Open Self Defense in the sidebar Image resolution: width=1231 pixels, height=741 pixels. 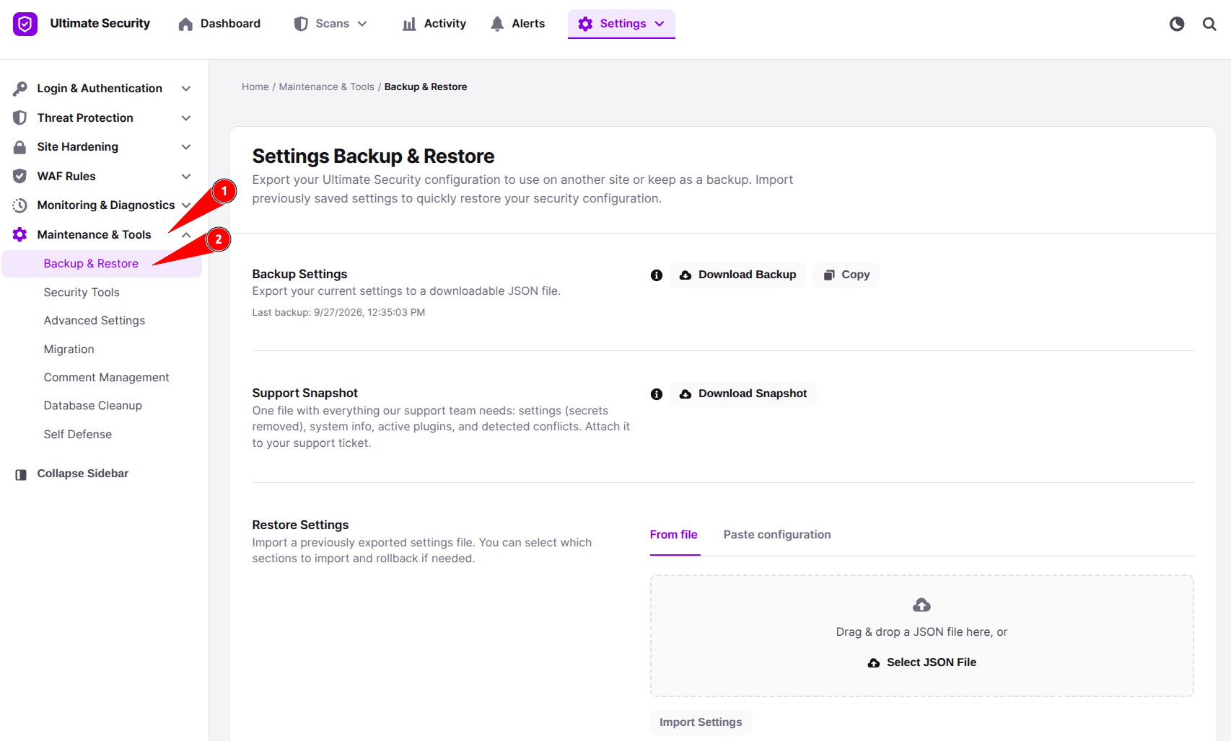coord(78,434)
